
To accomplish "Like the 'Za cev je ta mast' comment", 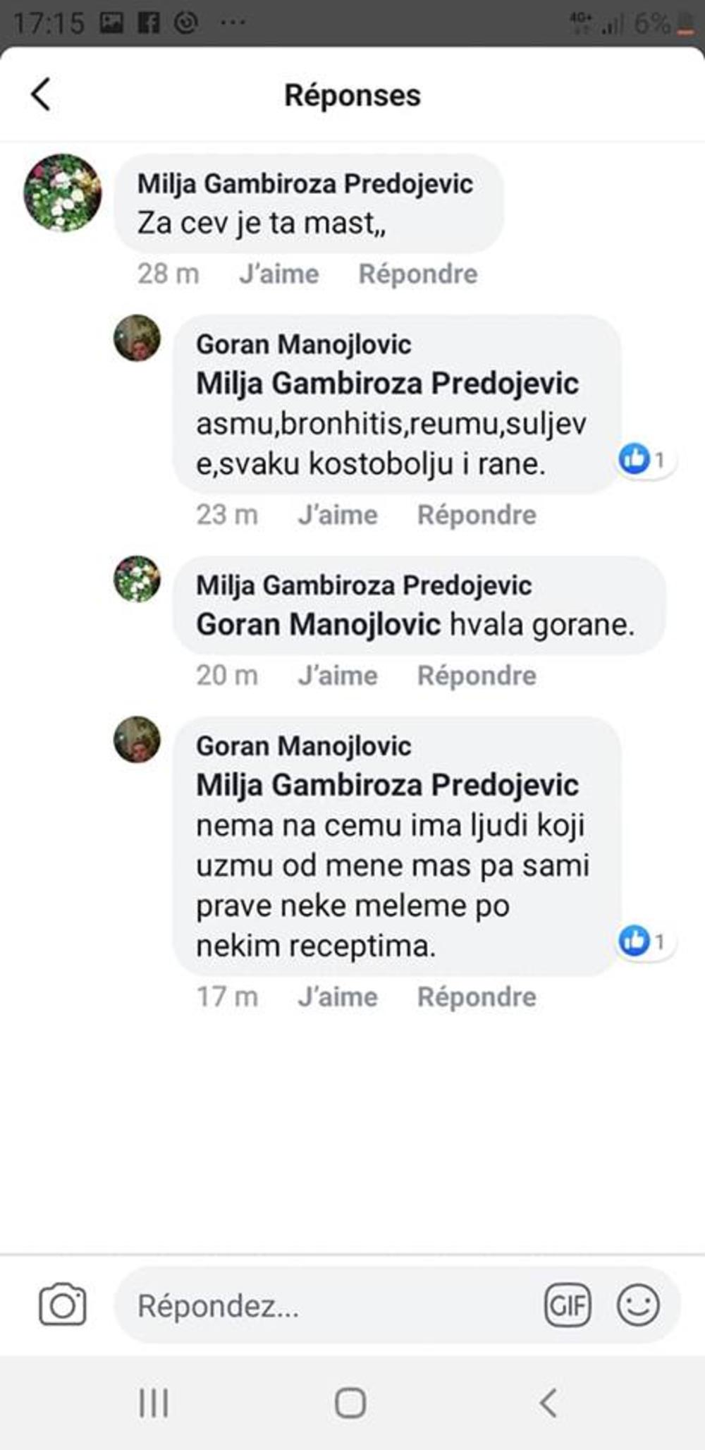I will tap(278, 274).
